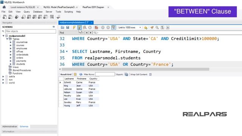Toggle word wrapping in the editor

click(168, 28)
